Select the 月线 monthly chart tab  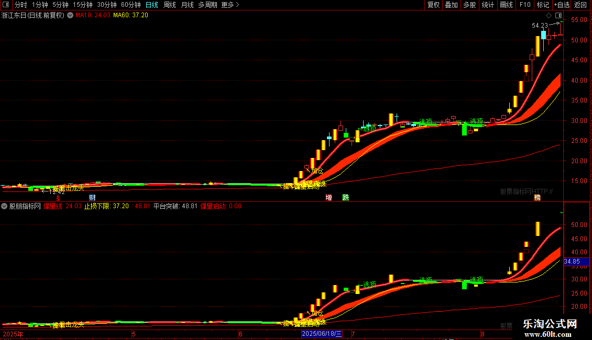click(187, 5)
